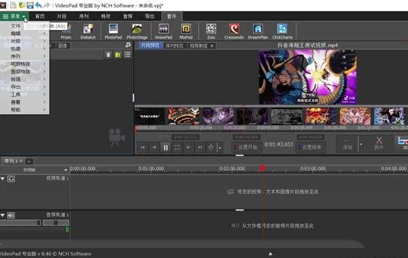Viewport: 408px width, 258px height.
Task: Open the timeline mode dropdown arrow
Action: click(65, 170)
